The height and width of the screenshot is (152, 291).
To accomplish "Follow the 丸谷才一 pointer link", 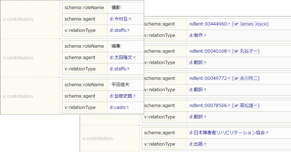I will click(x=246, y=51).
